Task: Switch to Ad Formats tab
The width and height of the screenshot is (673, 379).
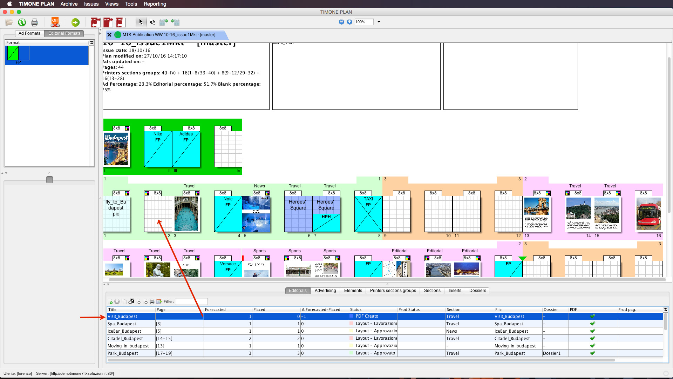Action: click(x=29, y=33)
